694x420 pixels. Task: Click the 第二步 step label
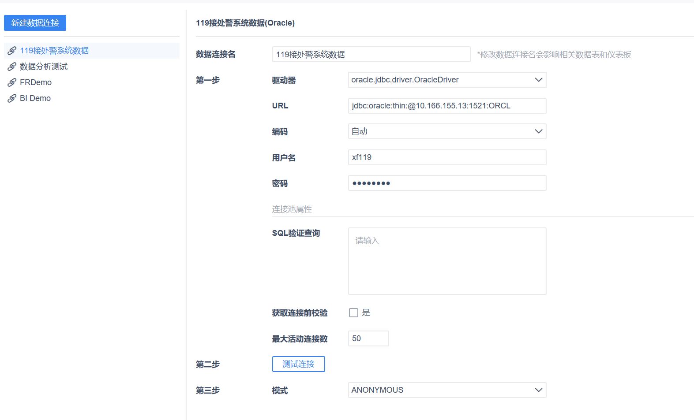point(208,364)
